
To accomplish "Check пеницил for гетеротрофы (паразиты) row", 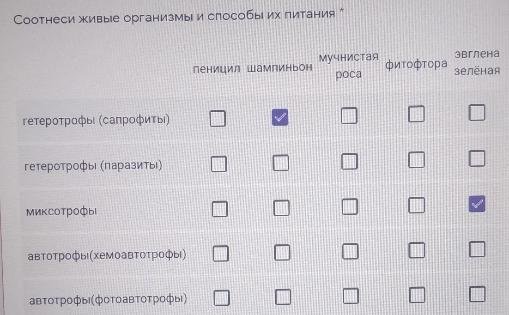I will pos(219,164).
